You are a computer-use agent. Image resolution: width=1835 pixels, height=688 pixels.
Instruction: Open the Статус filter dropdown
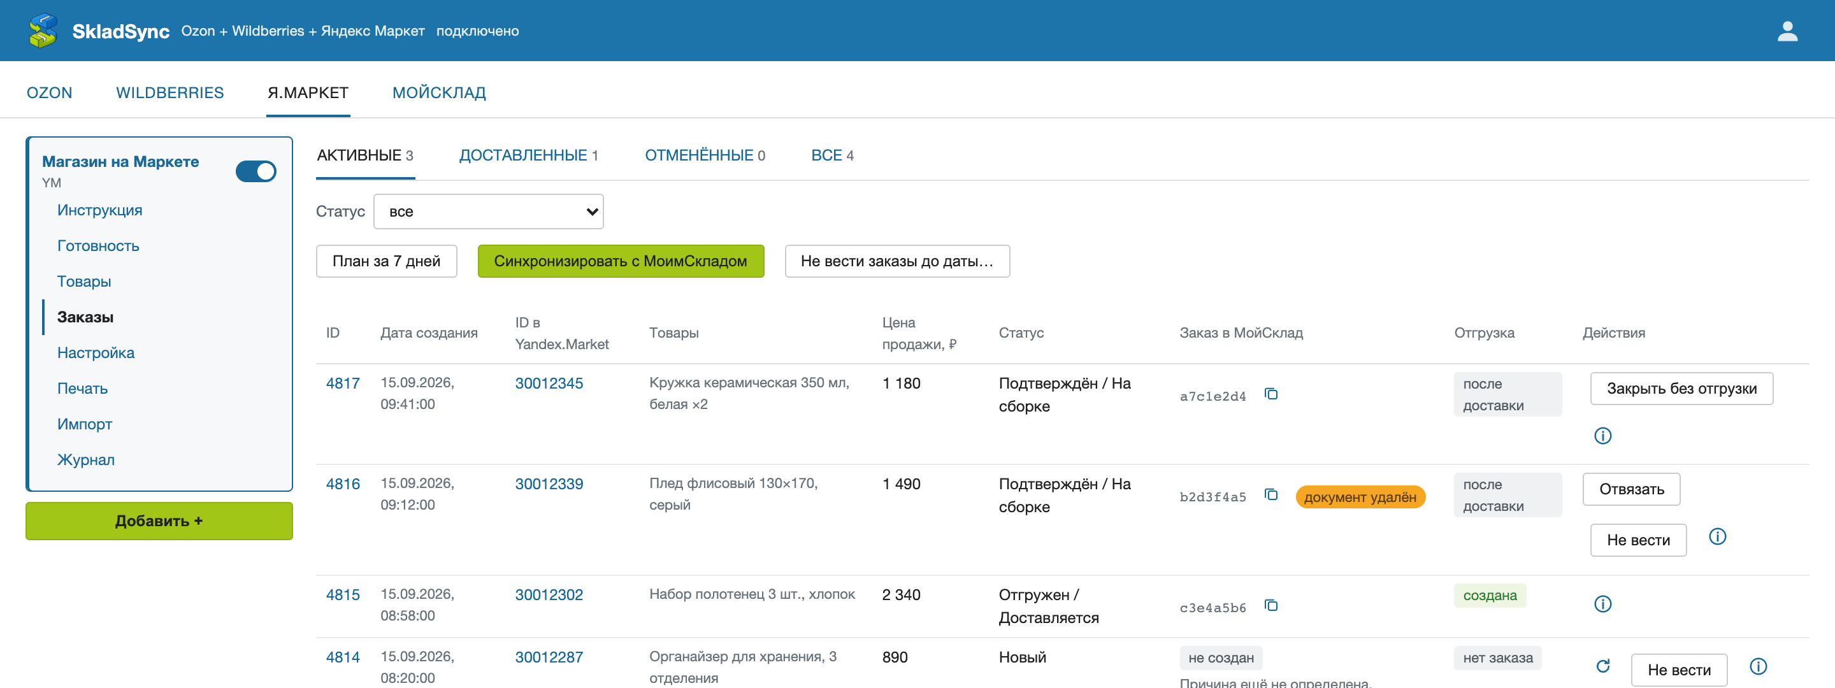(x=488, y=211)
